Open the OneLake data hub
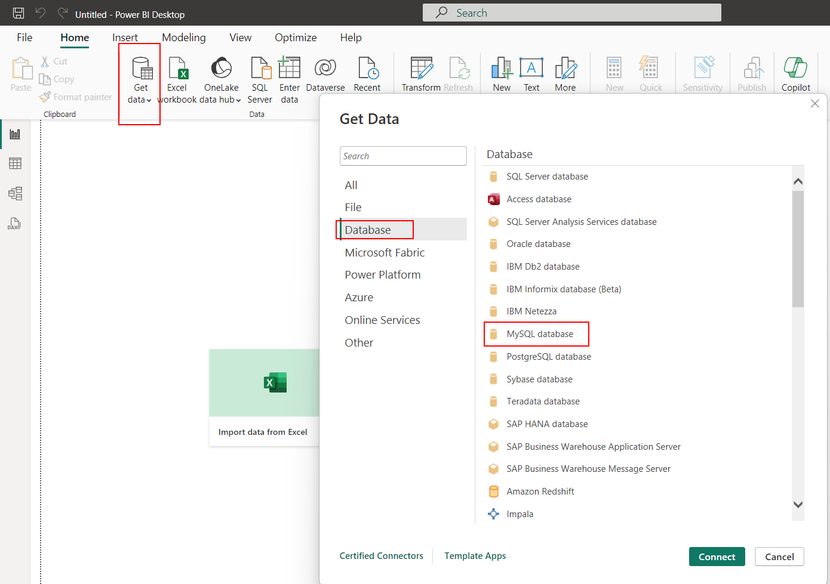 [x=222, y=81]
